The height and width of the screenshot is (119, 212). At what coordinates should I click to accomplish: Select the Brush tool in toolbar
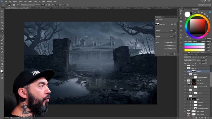pyautogui.click(x=2, y=32)
